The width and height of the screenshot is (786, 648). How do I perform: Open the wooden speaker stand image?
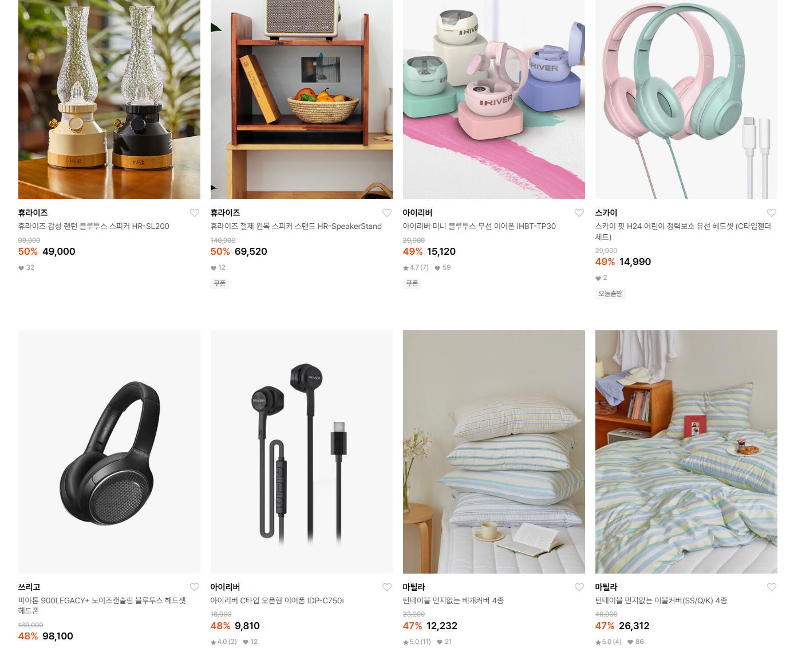click(302, 100)
